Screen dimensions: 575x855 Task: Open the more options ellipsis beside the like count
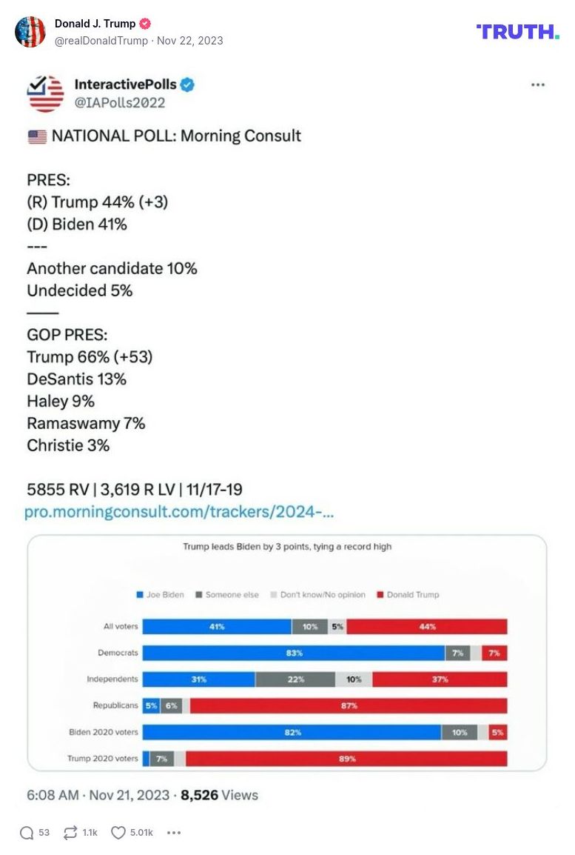(x=174, y=833)
